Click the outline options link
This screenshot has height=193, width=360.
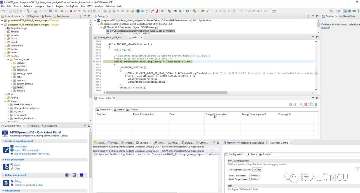(x=325, y=28)
